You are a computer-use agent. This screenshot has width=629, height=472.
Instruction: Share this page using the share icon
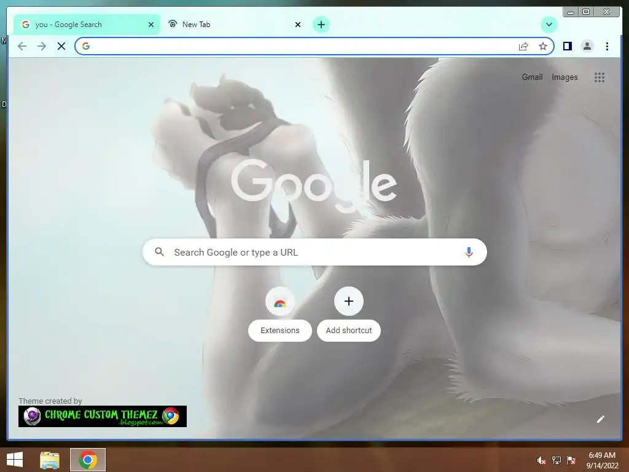point(523,46)
